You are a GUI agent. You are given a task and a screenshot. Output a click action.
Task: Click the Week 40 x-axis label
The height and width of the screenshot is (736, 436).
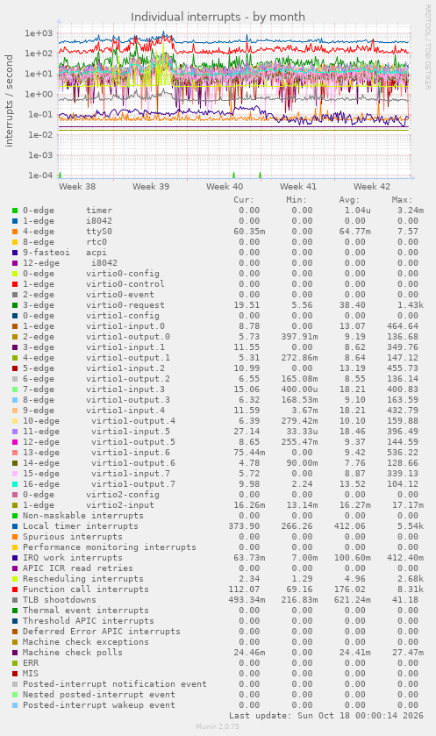(225, 186)
